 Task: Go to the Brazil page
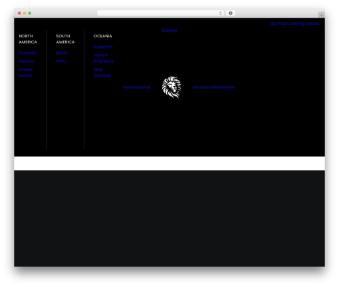(x=62, y=52)
